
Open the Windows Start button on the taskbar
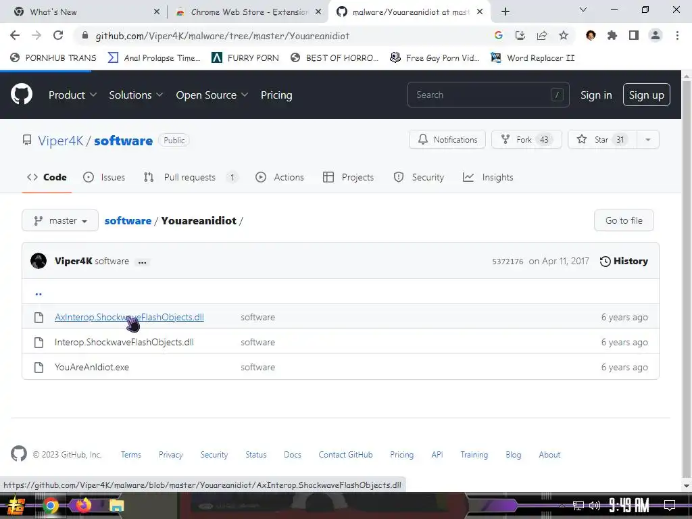(16, 505)
